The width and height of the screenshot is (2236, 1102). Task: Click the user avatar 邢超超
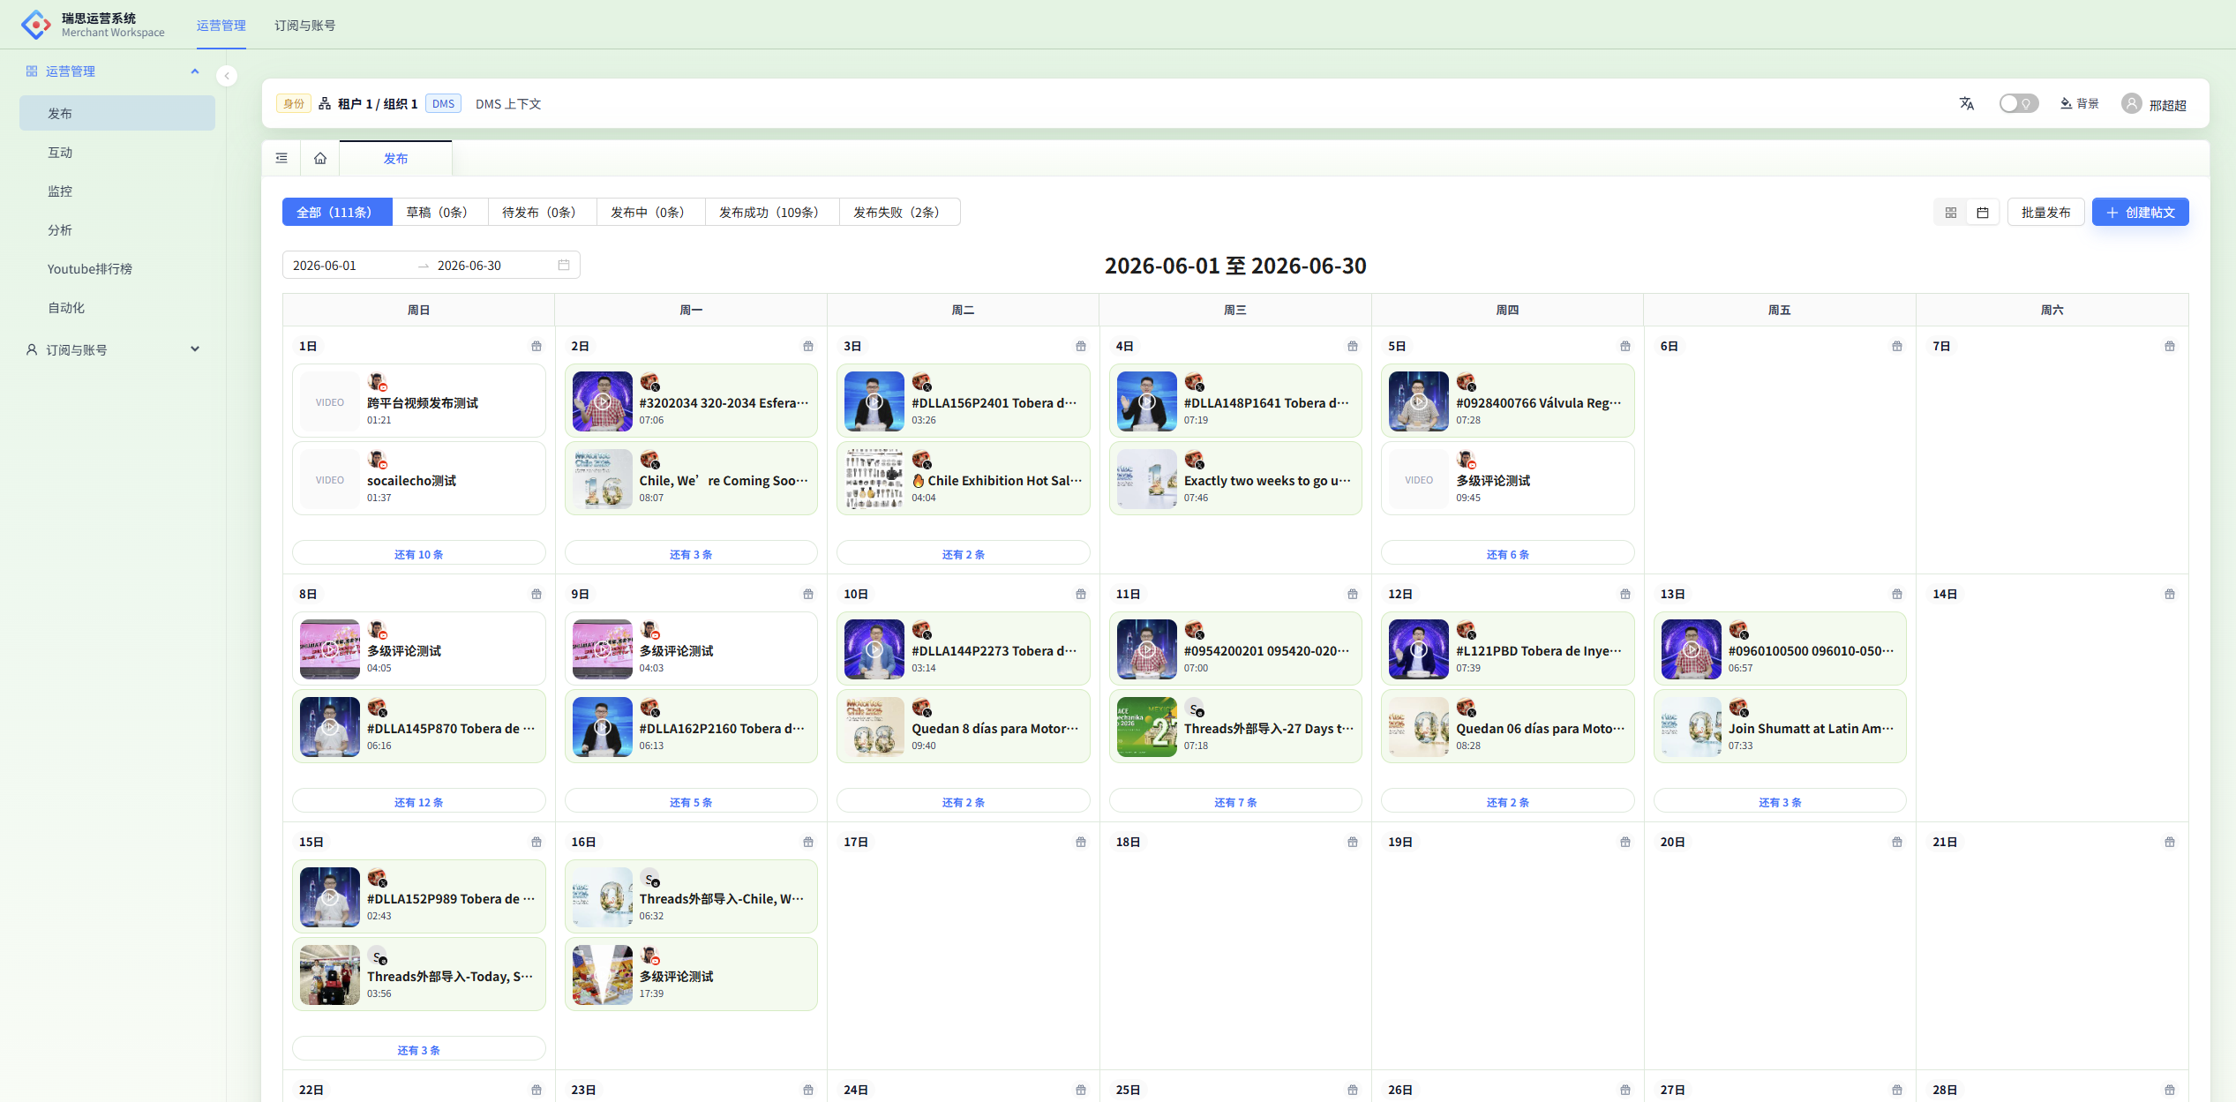tap(2153, 104)
